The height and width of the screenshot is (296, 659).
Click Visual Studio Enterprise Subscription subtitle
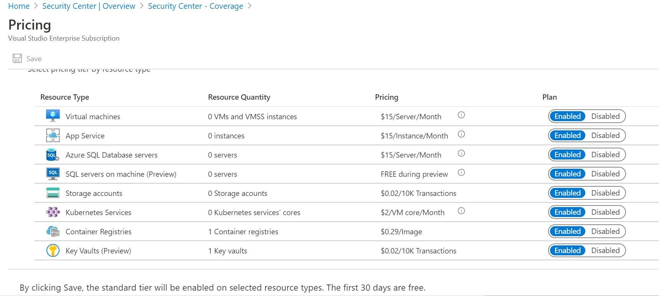pyautogui.click(x=64, y=38)
